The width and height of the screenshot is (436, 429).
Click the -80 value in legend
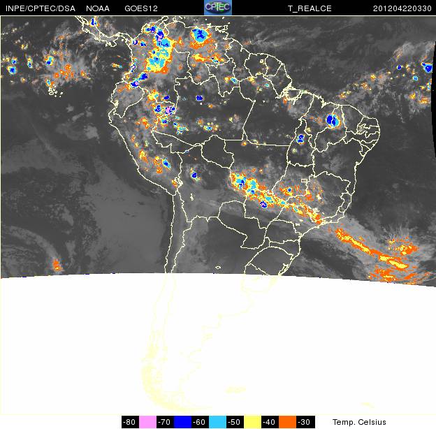click(131, 422)
